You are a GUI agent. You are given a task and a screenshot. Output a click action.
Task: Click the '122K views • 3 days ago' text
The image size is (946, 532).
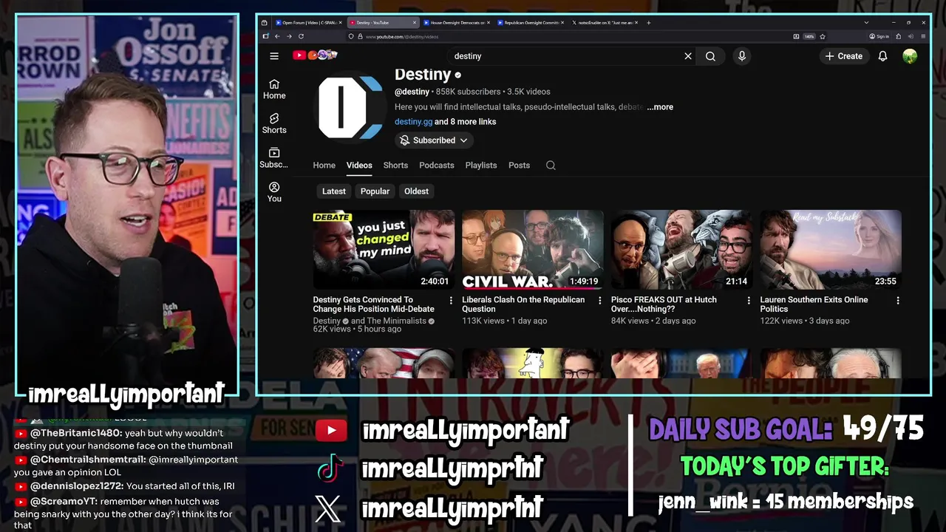coord(805,321)
